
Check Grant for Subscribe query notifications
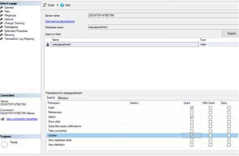coord(192,126)
